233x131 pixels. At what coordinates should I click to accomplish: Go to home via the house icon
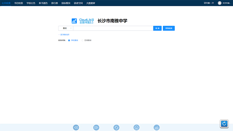[136, 128]
